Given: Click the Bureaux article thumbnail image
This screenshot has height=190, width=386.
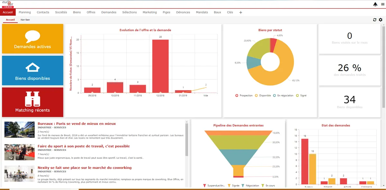Looking at the screenshot, I should pos(19,130).
